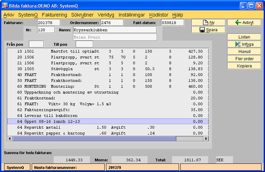The image size is (265, 172).
Task: Open the Inställningar menu
Action: pos(132,15)
